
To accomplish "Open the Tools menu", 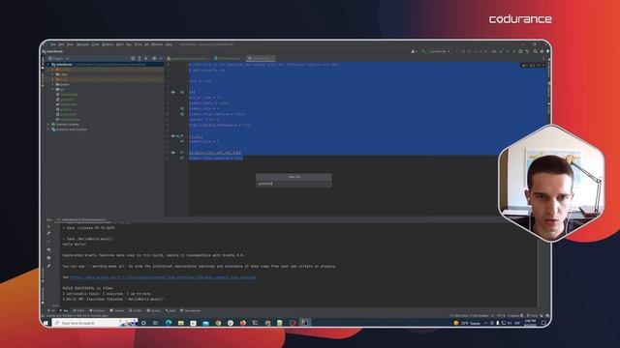I will [138, 44].
